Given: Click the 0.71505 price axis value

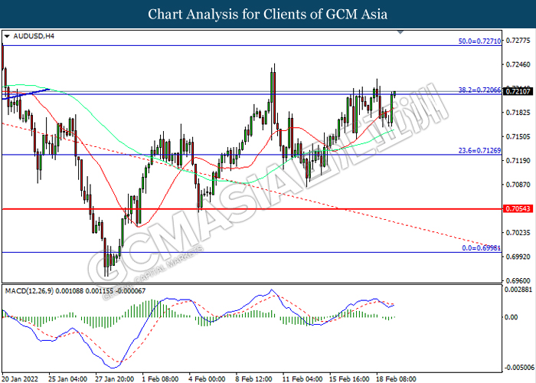Looking at the screenshot, I should coord(518,136).
